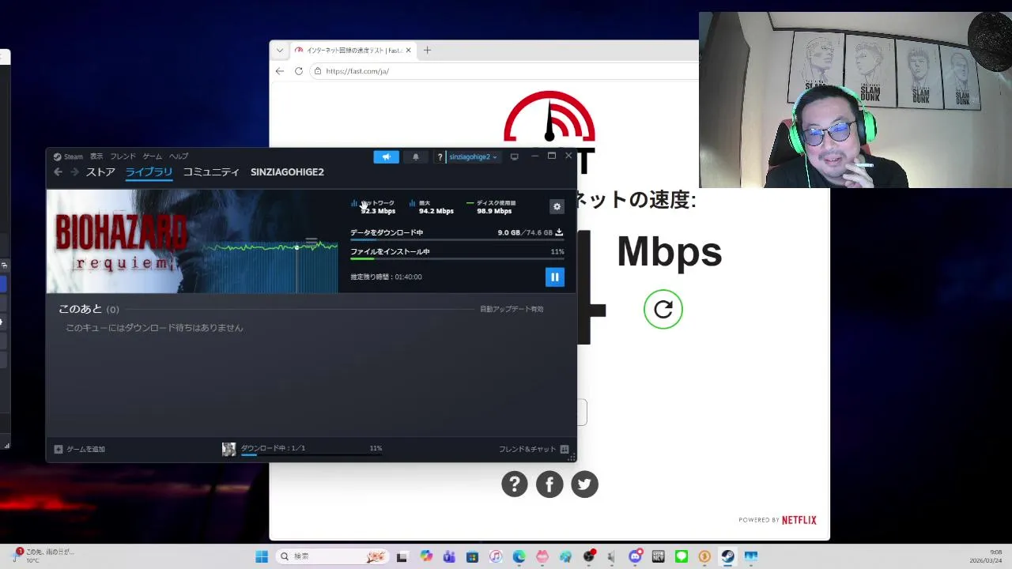
Task: Switch to the ライブラリ tab
Action: pyautogui.click(x=149, y=172)
